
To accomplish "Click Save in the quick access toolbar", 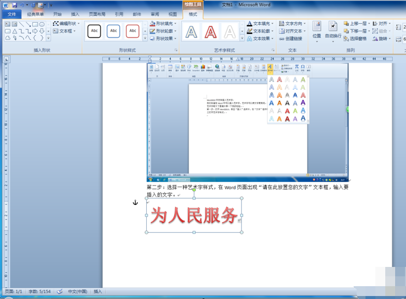I will coord(14,5).
